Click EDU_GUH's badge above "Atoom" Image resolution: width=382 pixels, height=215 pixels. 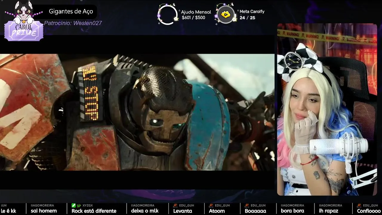coord(211,205)
